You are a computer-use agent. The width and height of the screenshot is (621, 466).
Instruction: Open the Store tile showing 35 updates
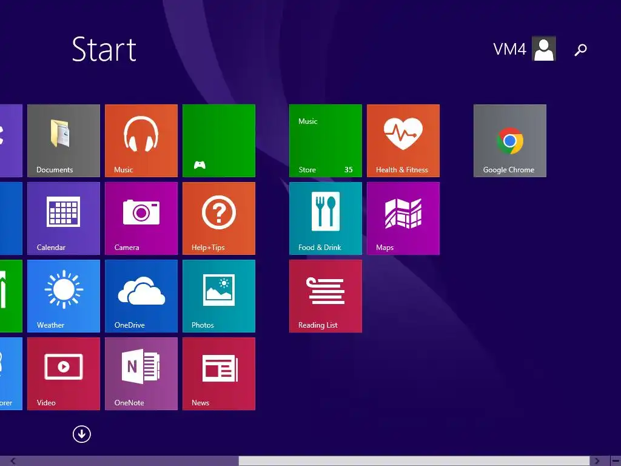tap(325, 141)
